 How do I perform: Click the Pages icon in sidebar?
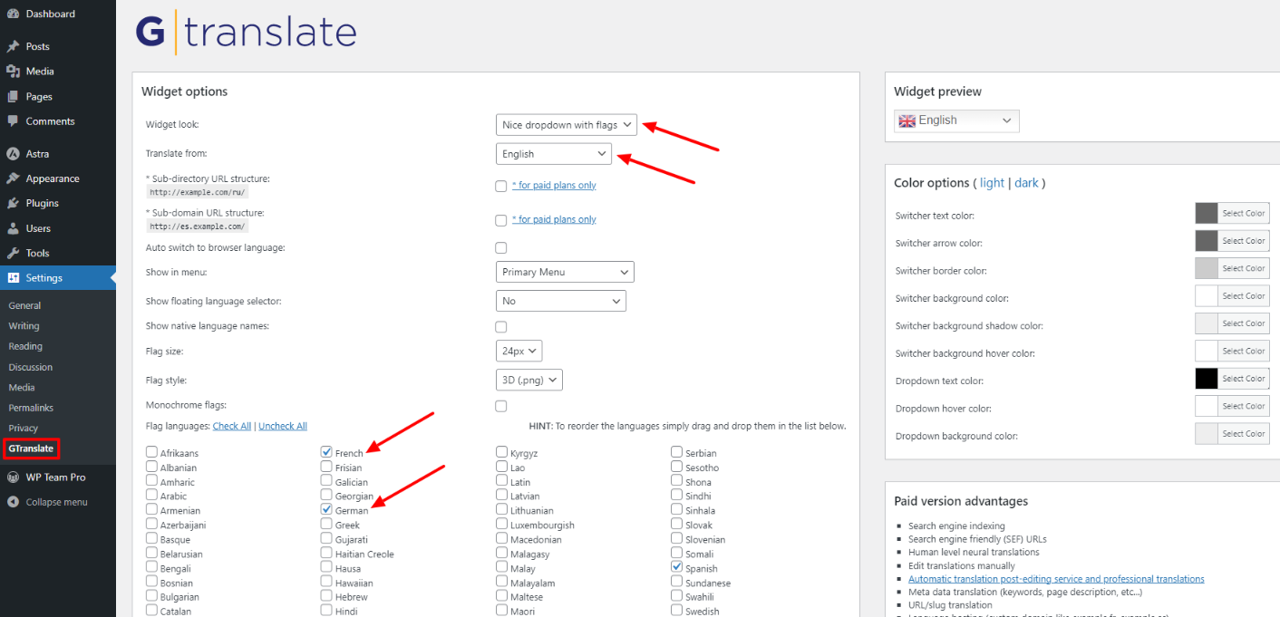[x=13, y=97]
